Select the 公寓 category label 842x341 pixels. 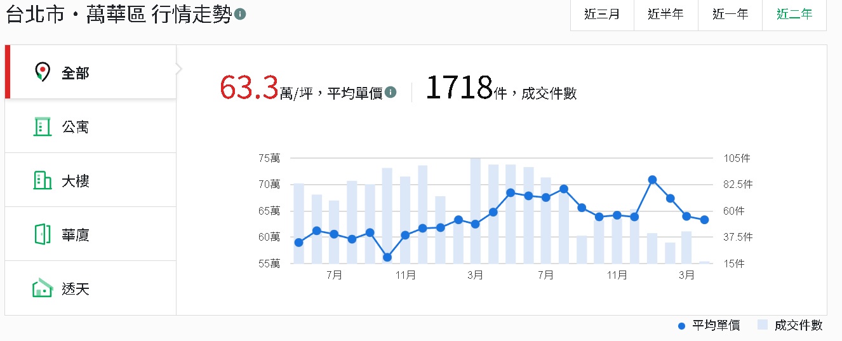(76, 127)
